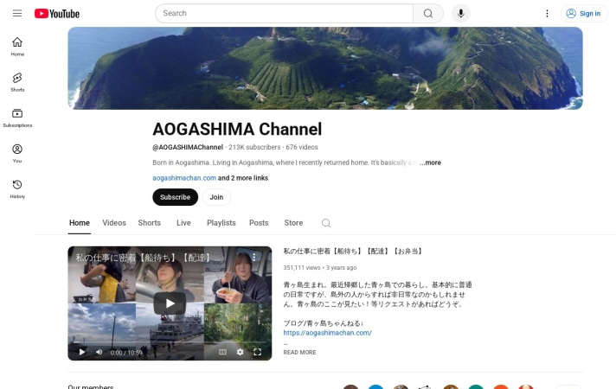This screenshot has height=389, width=616.
Task: Go to Home in sidebar
Action: point(17,47)
